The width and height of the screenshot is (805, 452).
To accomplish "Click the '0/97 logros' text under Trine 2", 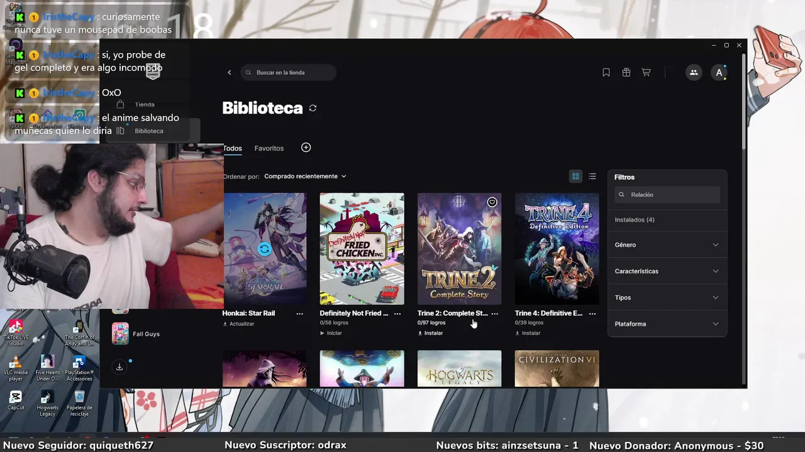I will [x=431, y=323].
